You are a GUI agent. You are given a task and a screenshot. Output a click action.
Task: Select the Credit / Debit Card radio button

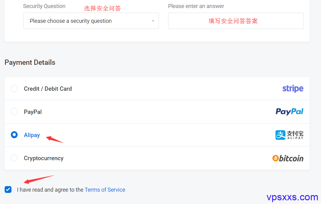pyautogui.click(x=14, y=89)
